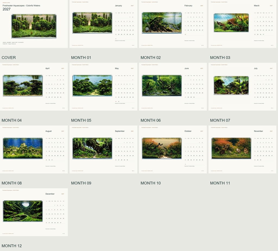Image resolution: width=278 pixels, height=251 pixels.
Task: Click the 'MONTH 01' label
Action: [x=81, y=57]
